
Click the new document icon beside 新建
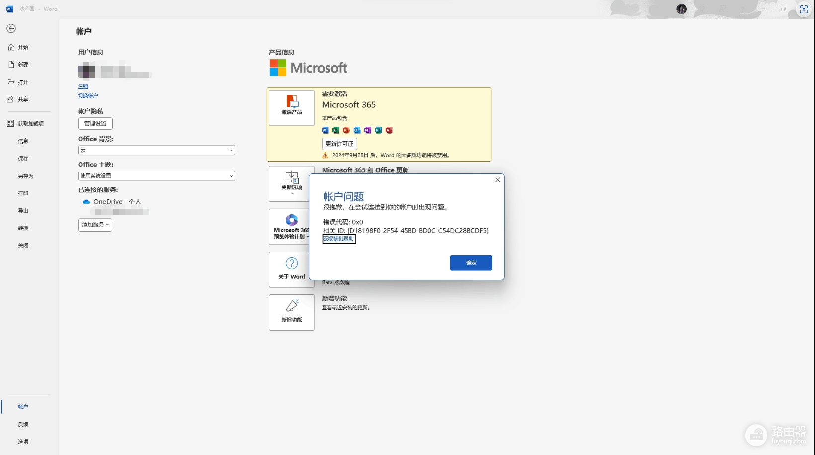pyautogui.click(x=11, y=65)
